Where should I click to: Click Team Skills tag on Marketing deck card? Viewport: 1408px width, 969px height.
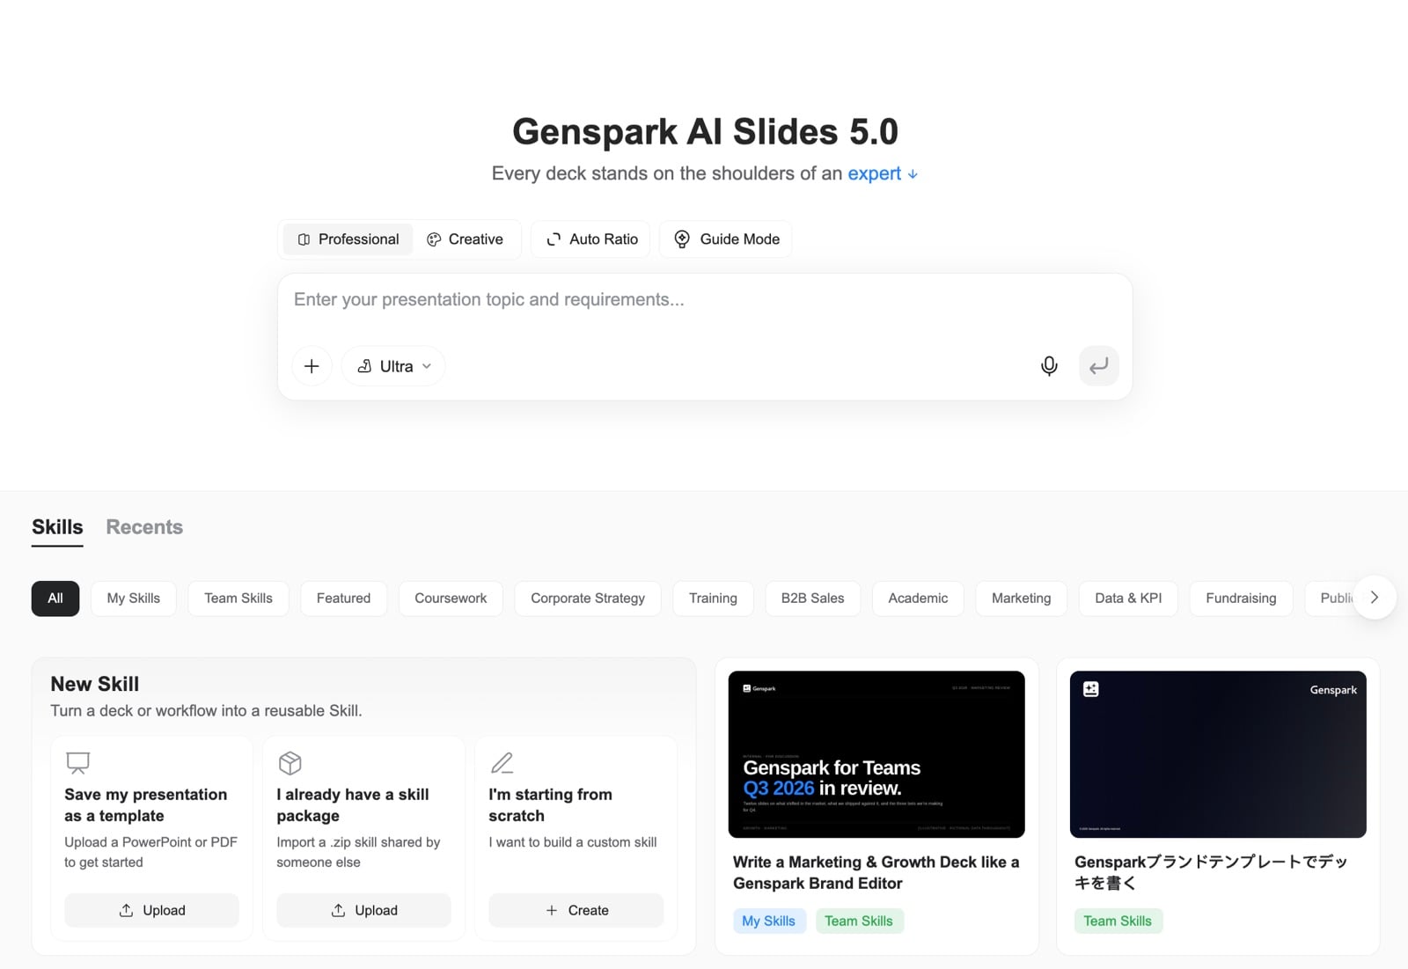click(859, 921)
